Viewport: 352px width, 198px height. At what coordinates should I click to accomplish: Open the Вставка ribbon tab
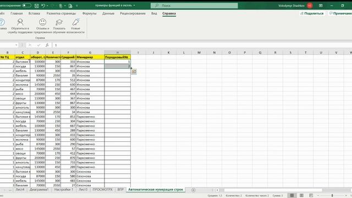[34, 13]
